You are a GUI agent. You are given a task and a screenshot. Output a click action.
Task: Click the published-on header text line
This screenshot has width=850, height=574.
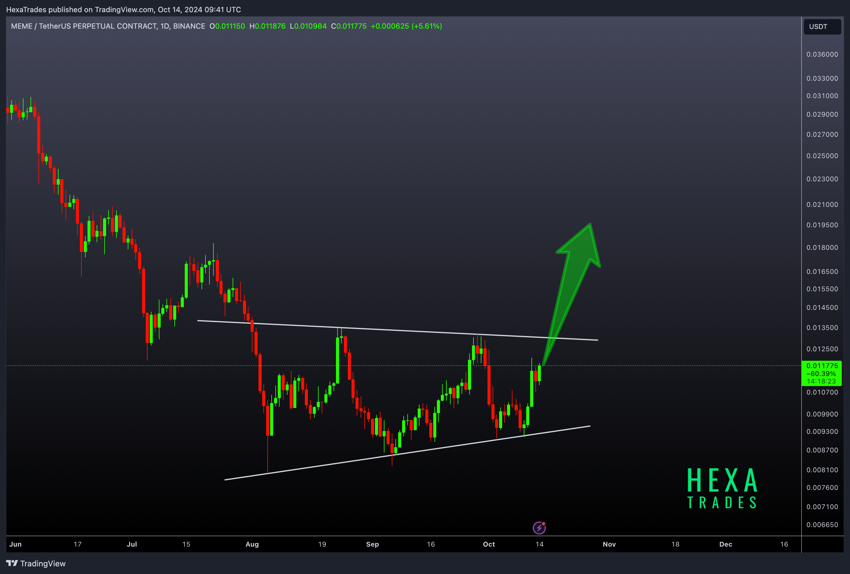pos(123,9)
